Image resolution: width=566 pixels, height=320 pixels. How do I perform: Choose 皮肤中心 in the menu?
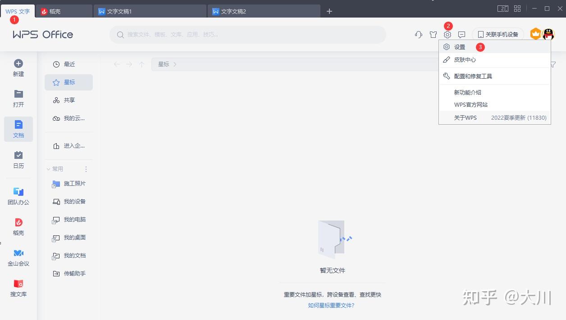click(x=494, y=59)
